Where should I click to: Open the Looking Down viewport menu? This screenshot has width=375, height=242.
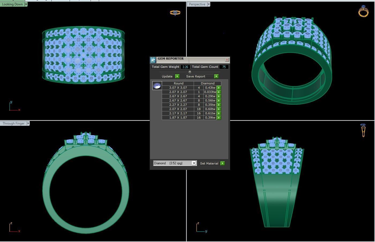(x=26, y=4)
